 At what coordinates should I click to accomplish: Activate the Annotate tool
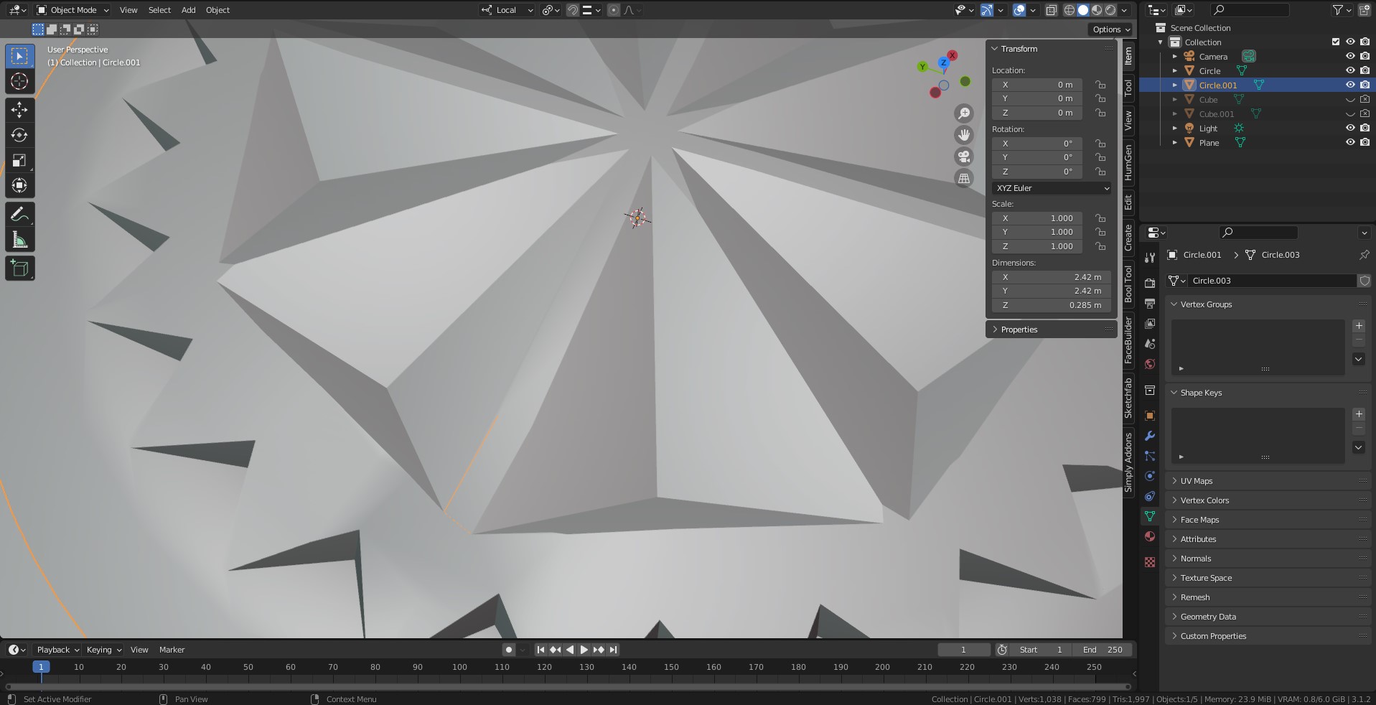(19, 214)
